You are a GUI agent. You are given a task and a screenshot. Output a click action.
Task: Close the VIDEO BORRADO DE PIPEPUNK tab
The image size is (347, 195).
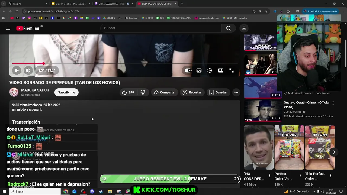[x=175, y=4]
